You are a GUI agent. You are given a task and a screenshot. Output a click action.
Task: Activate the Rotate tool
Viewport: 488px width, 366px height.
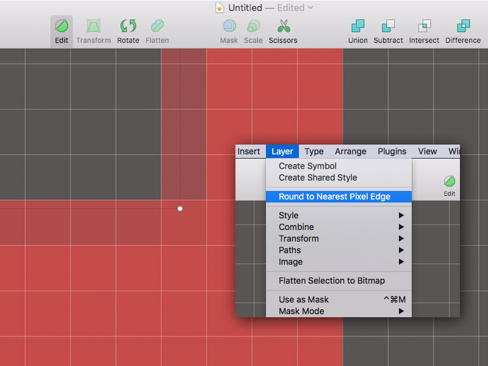pyautogui.click(x=128, y=32)
